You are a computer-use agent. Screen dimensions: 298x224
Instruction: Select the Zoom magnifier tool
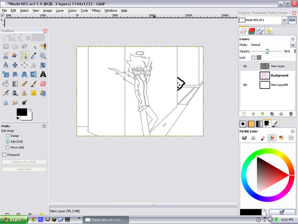pos(43,56)
